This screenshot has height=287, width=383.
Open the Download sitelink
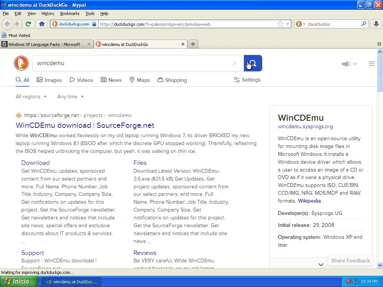36,163
